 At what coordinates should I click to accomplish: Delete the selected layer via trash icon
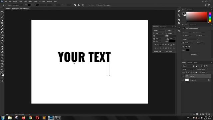tap(209, 114)
